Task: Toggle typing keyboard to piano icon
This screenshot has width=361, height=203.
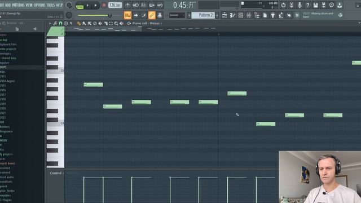Action: pos(127,15)
